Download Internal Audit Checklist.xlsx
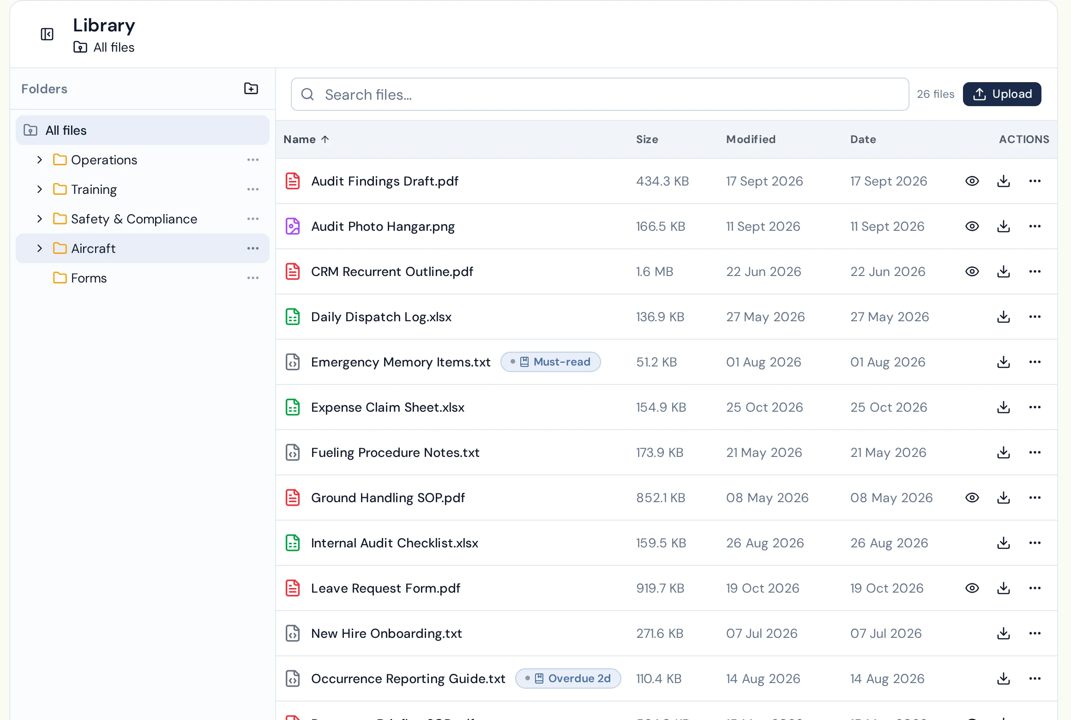Image resolution: width=1071 pixels, height=720 pixels. (1004, 543)
